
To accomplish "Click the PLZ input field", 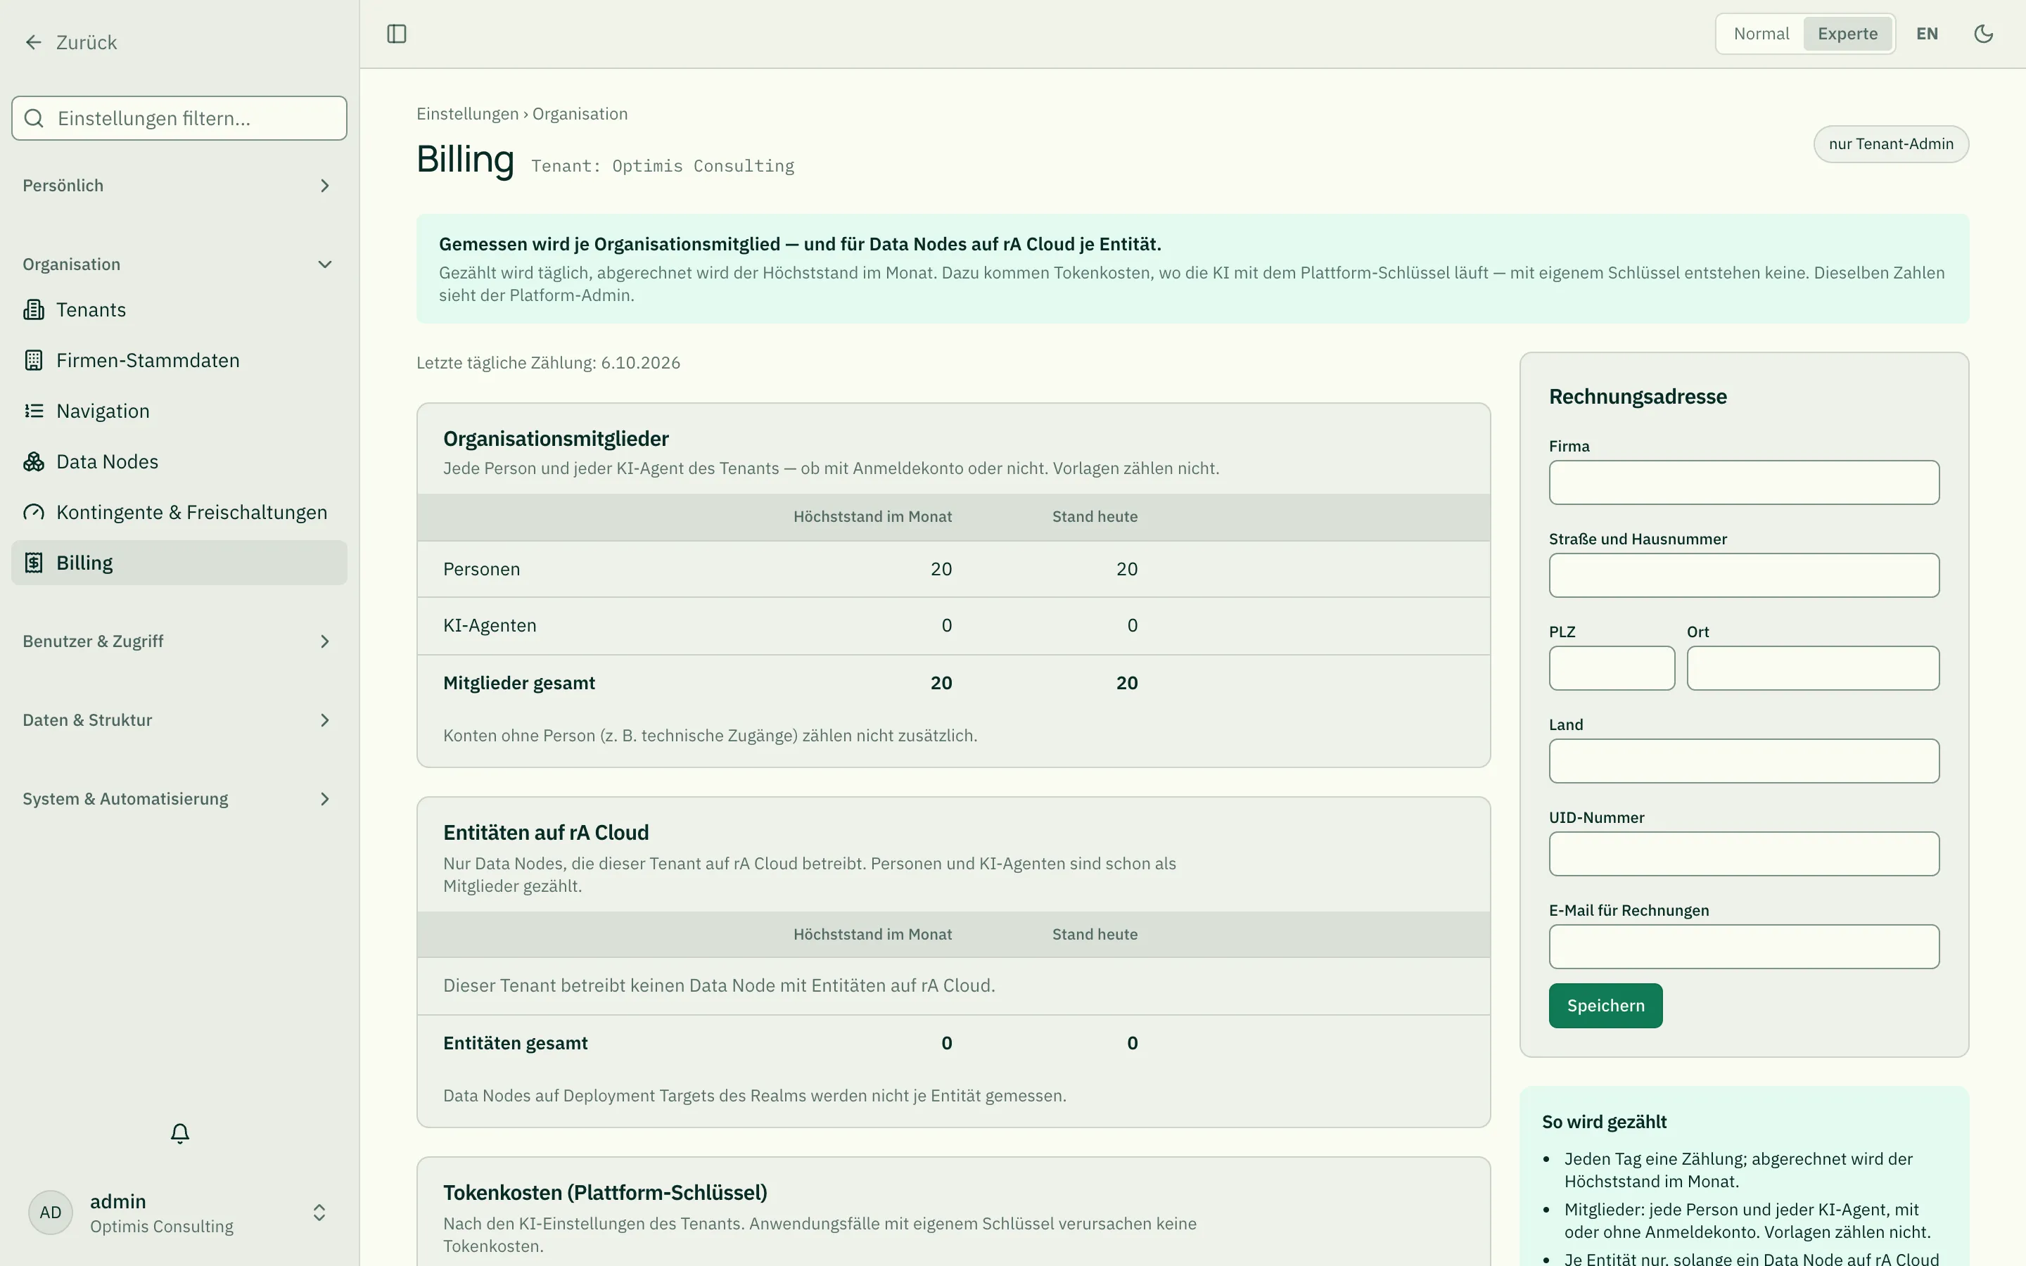I will pos(1612,668).
